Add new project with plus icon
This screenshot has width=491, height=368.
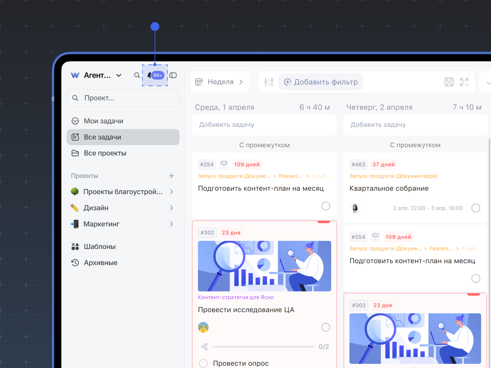click(171, 176)
